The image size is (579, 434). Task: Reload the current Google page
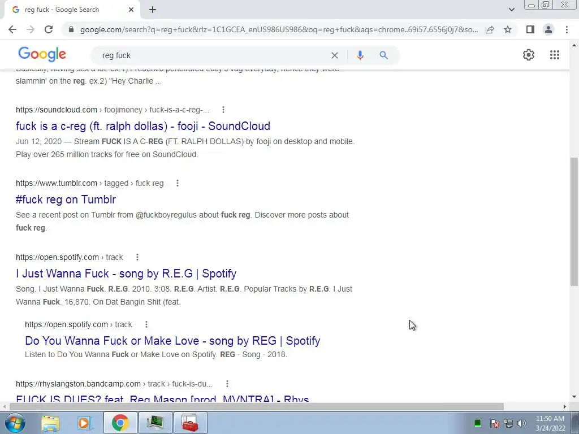(x=49, y=29)
